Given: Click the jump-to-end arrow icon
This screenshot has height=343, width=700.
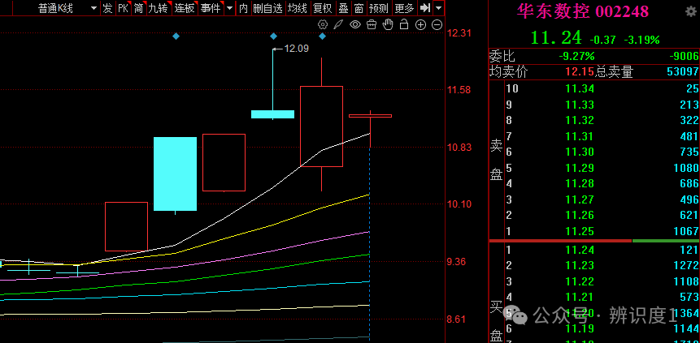Looking at the screenshot, I should click(x=425, y=8).
